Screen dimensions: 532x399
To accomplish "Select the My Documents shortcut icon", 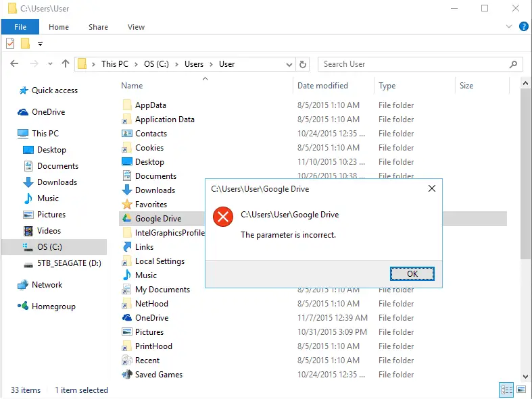I will (x=127, y=290).
